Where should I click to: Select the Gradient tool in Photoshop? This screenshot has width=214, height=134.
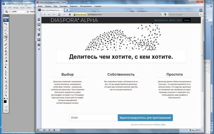tap(6, 61)
